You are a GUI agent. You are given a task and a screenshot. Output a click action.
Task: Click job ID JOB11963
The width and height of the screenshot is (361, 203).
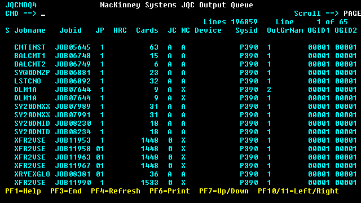tap(73, 157)
